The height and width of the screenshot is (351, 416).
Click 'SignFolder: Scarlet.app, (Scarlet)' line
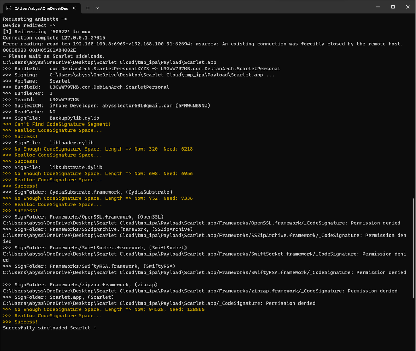[58, 297]
